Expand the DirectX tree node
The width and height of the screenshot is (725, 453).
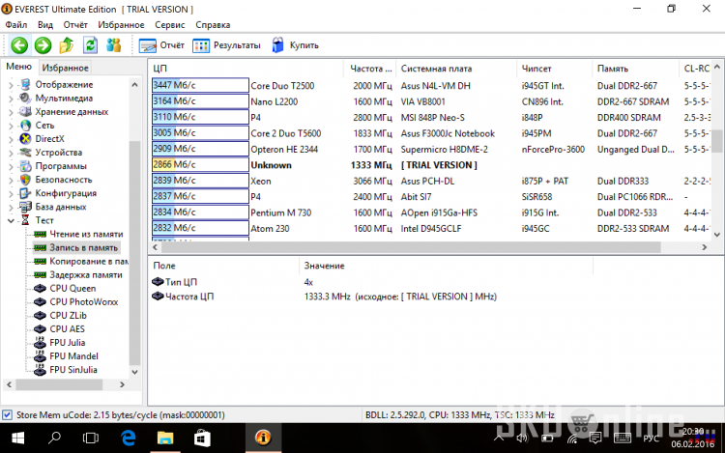click(x=11, y=139)
